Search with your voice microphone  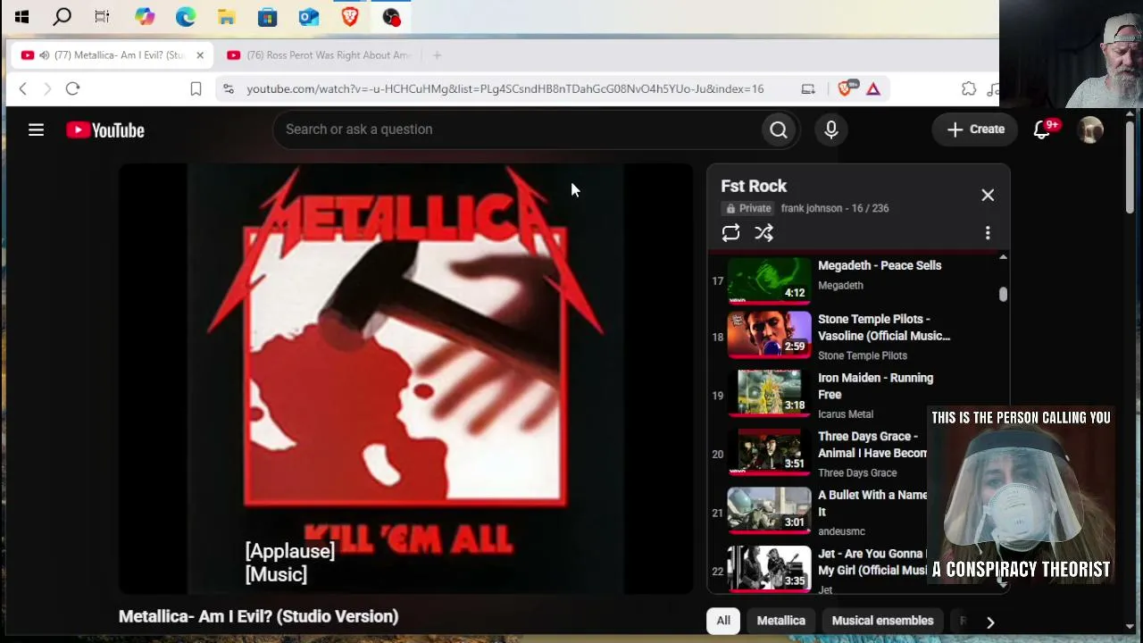tap(831, 129)
